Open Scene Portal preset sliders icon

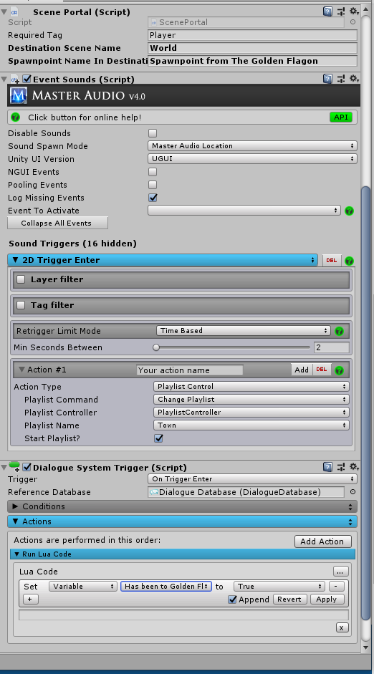(341, 11)
